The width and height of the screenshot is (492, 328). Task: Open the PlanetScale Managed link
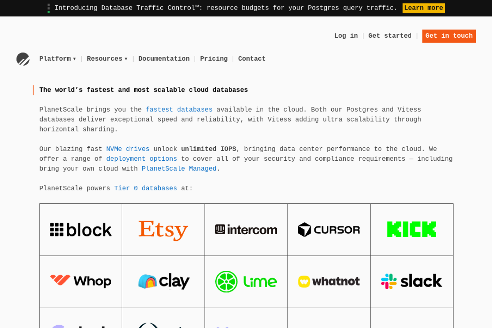click(179, 169)
